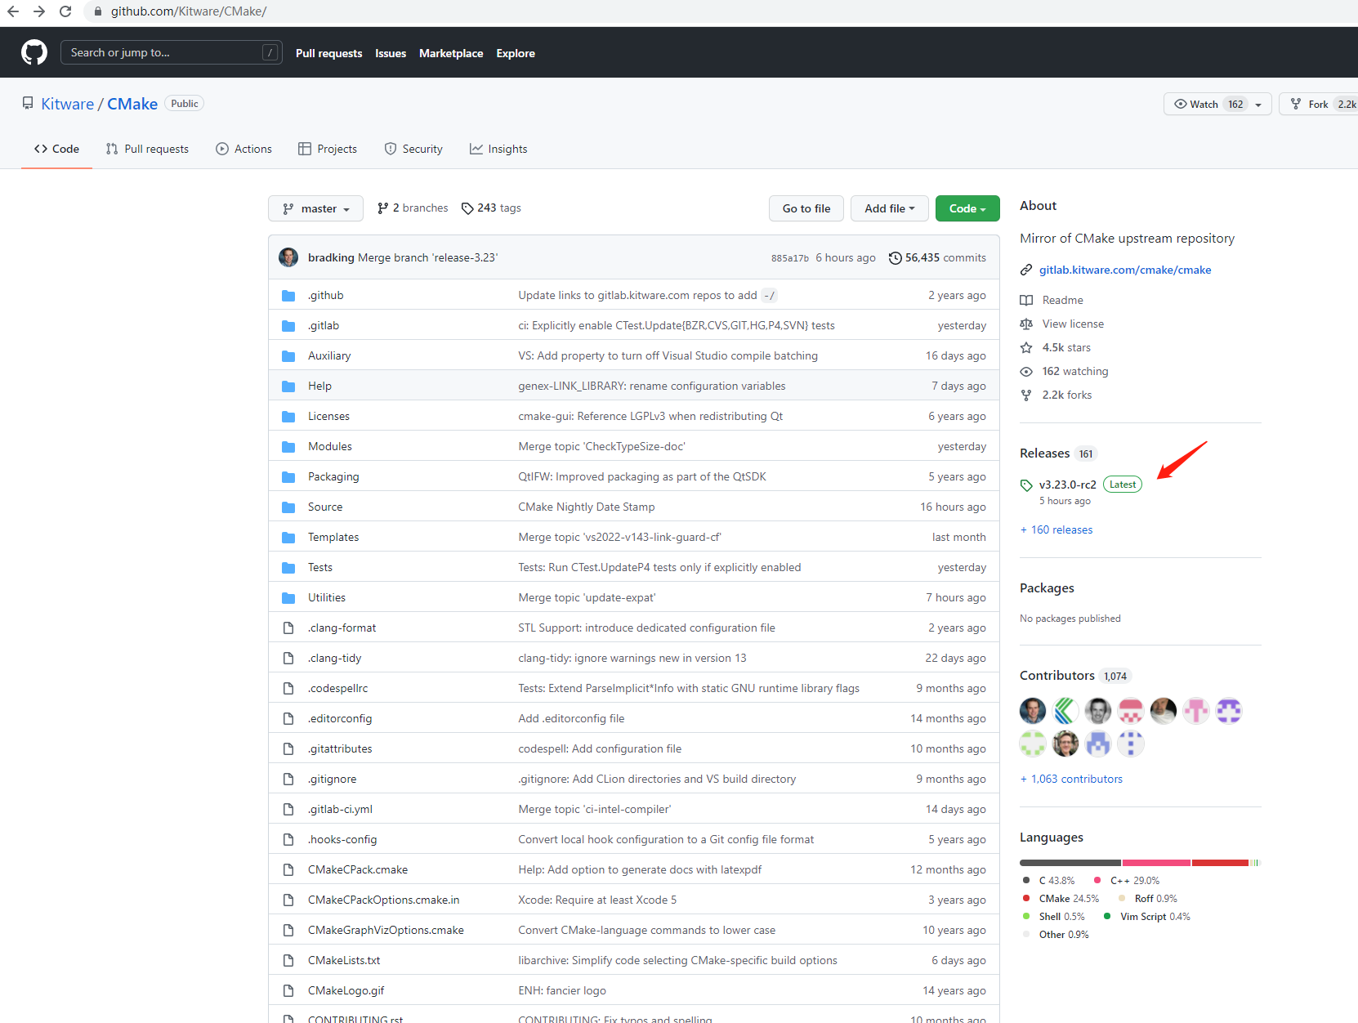Open the .github folder icon

[x=288, y=296]
